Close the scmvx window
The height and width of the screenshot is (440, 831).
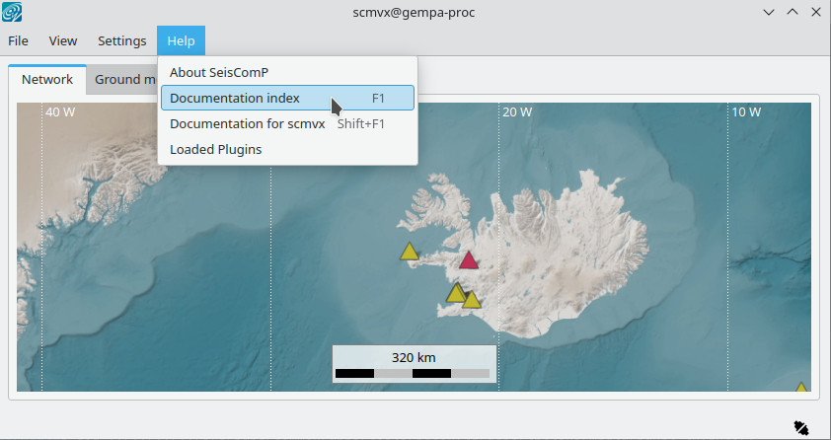[x=815, y=13]
